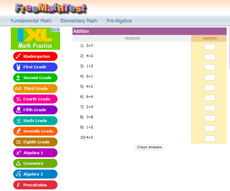Select the Fifth Grade button
The image size is (230, 191).
pyautogui.click(x=35, y=110)
